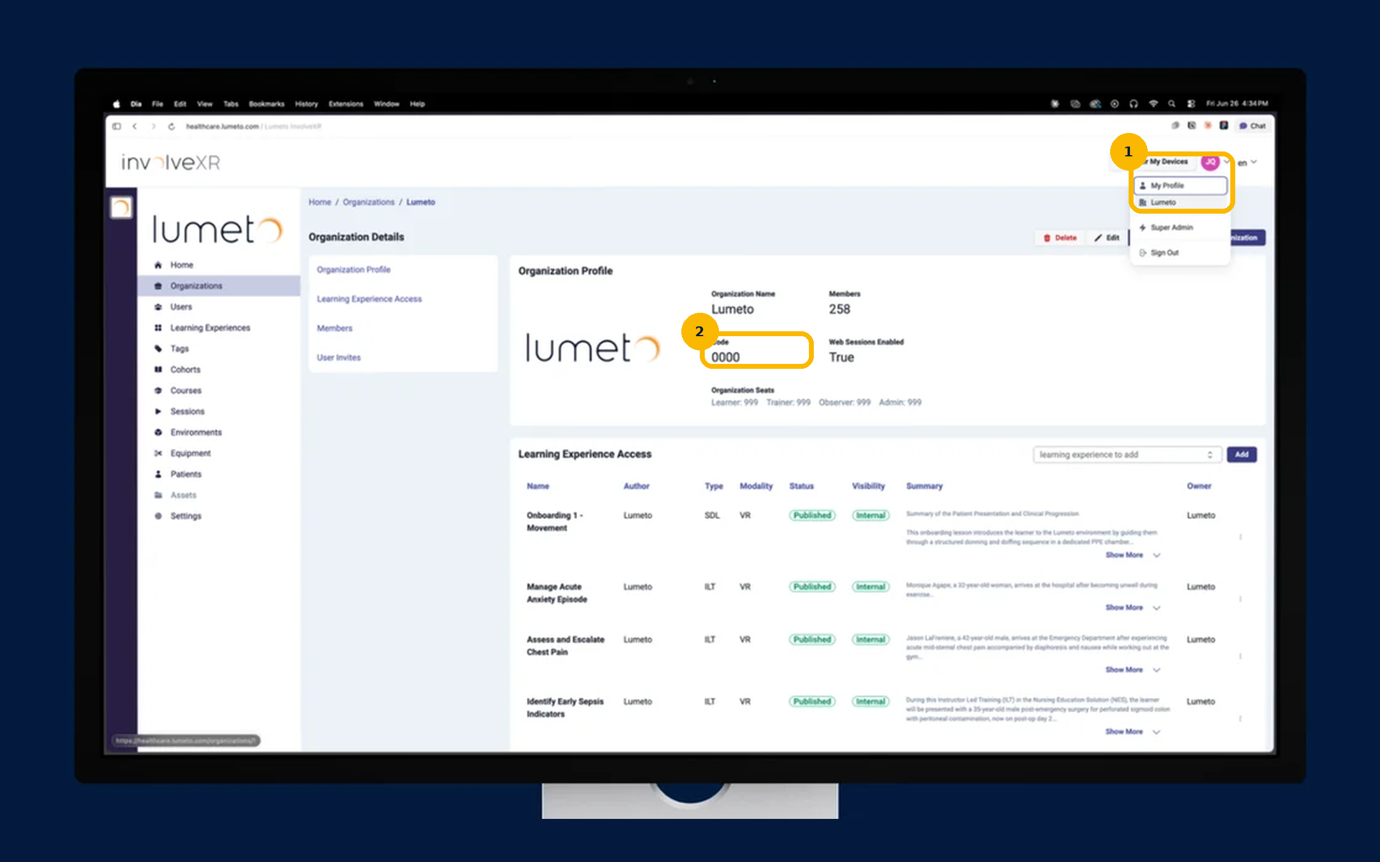Jump to Members section link
The height and width of the screenshot is (862, 1380).
[x=335, y=328]
